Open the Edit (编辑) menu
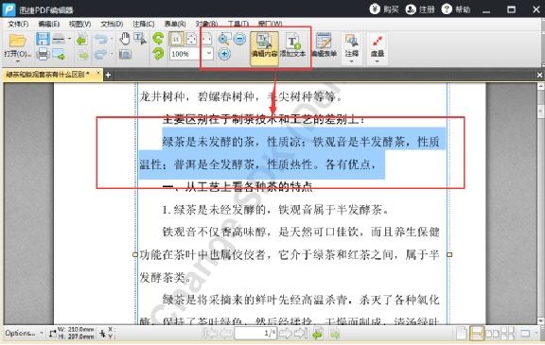The width and height of the screenshot is (545, 345). (49, 24)
